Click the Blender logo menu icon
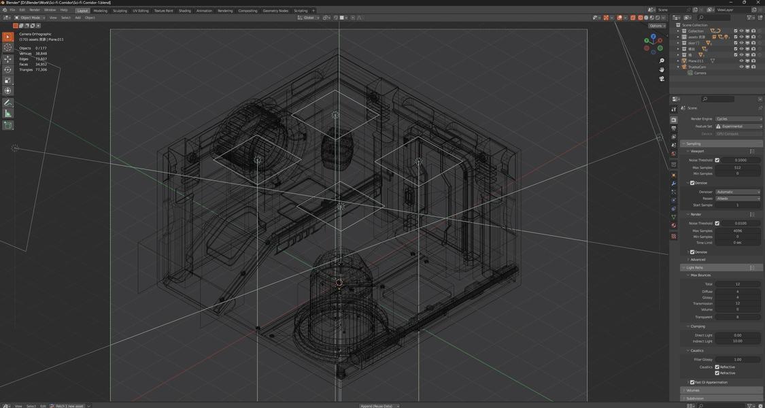Viewport: 765px width, 408px height. tap(4, 10)
